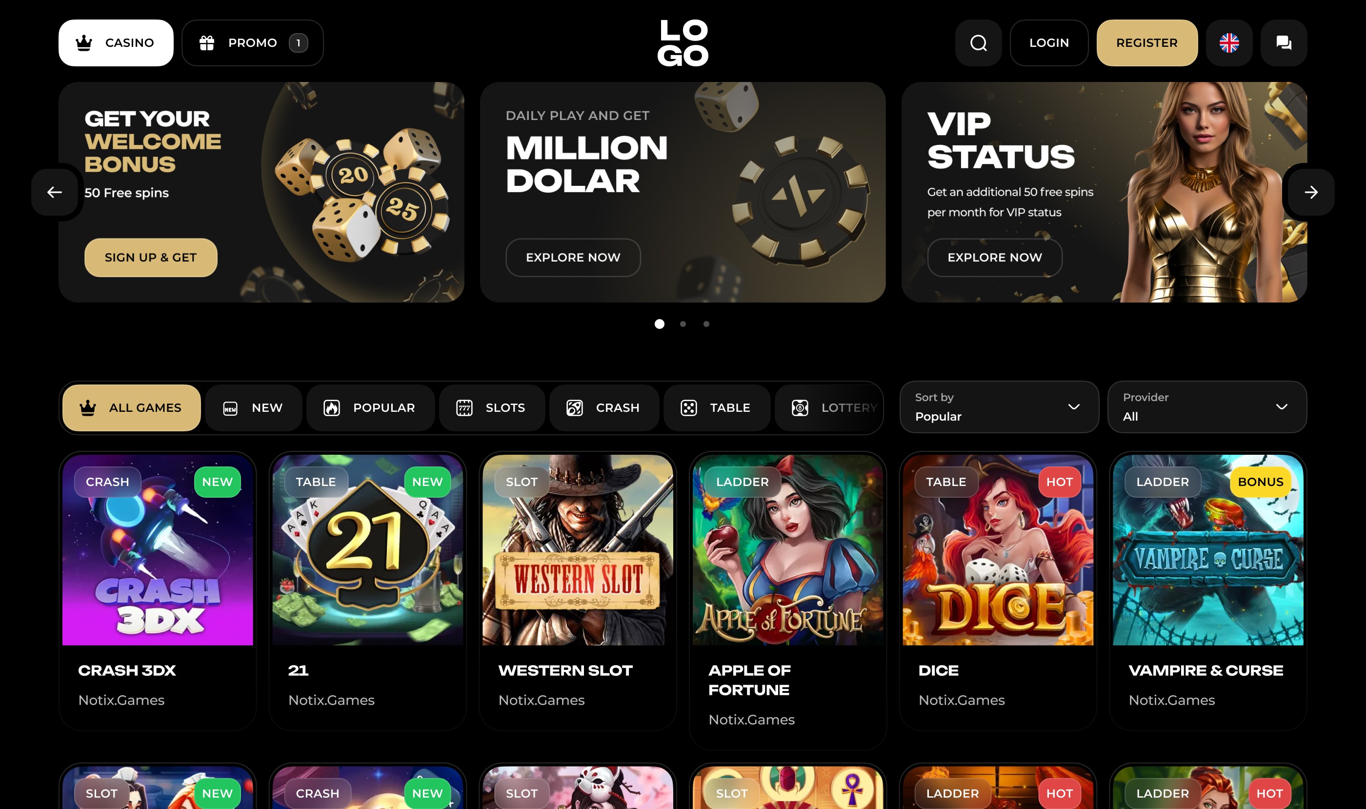1366x809 pixels.
Task: Select the Slots category filter
Action: 491,407
